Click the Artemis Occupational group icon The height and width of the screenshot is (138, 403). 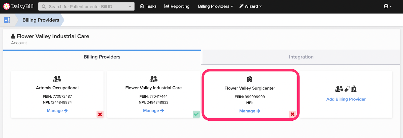(57, 79)
